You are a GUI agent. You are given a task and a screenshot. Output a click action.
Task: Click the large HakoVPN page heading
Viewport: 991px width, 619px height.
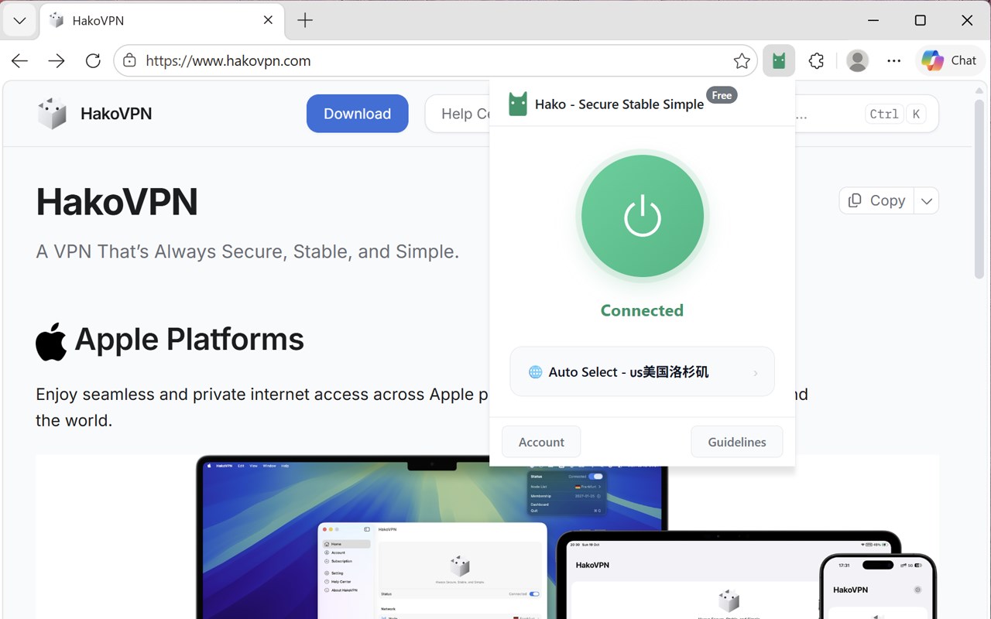(x=117, y=202)
